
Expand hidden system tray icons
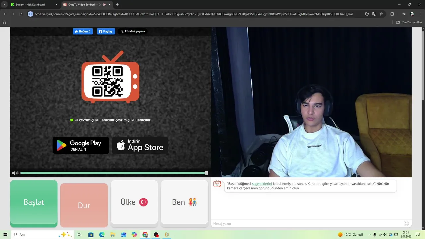pos(369,235)
